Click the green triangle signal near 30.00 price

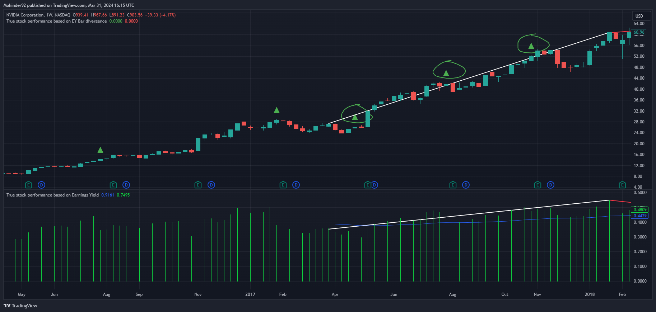pos(355,117)
